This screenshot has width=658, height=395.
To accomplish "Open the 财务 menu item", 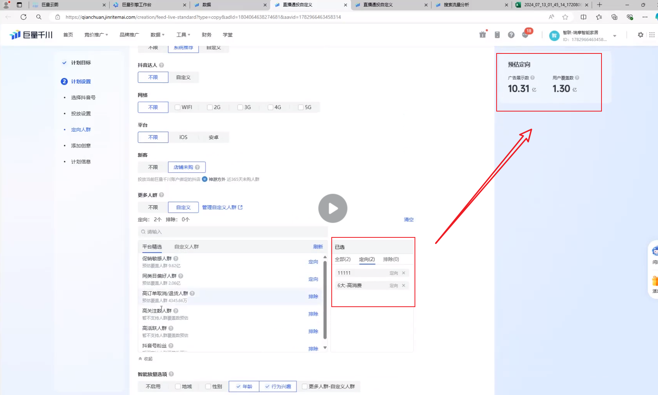I will click(x=206, y=35).
